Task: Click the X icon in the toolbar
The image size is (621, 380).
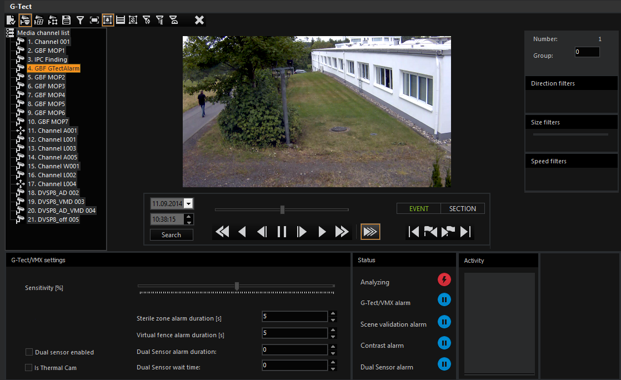Action: pos(199,20)
